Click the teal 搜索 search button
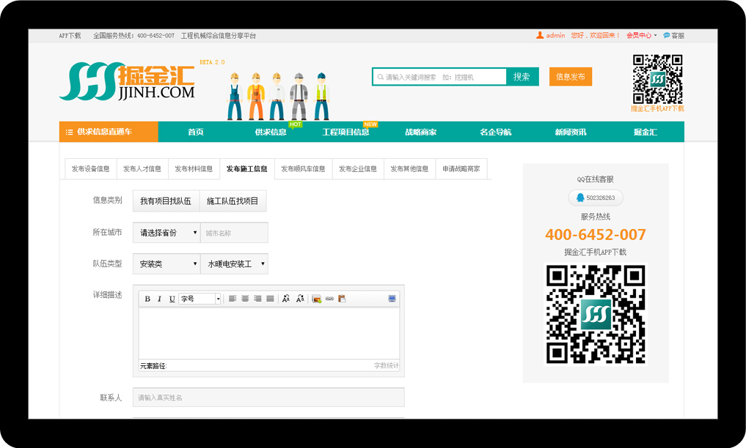Screen dimensions: 746x448 click(522, 77)
